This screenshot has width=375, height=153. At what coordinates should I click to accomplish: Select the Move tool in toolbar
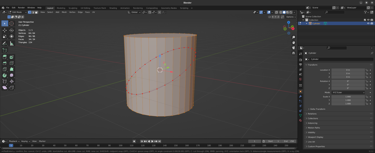(x=5, y=30)
